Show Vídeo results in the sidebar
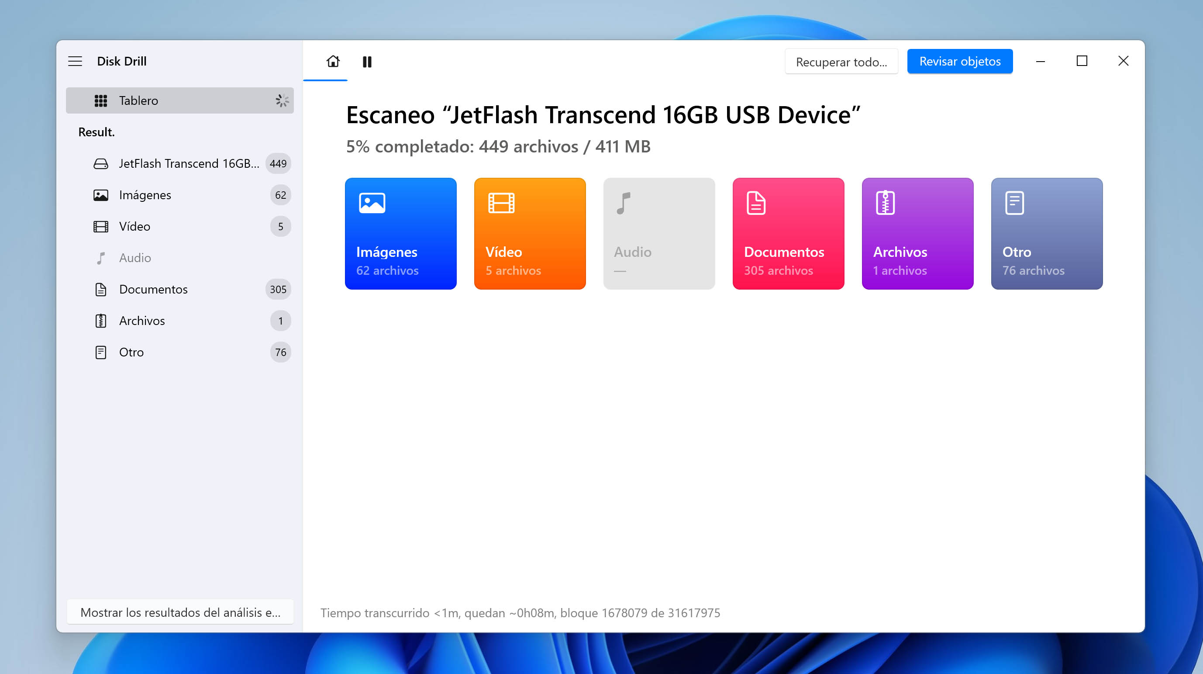 180,227
